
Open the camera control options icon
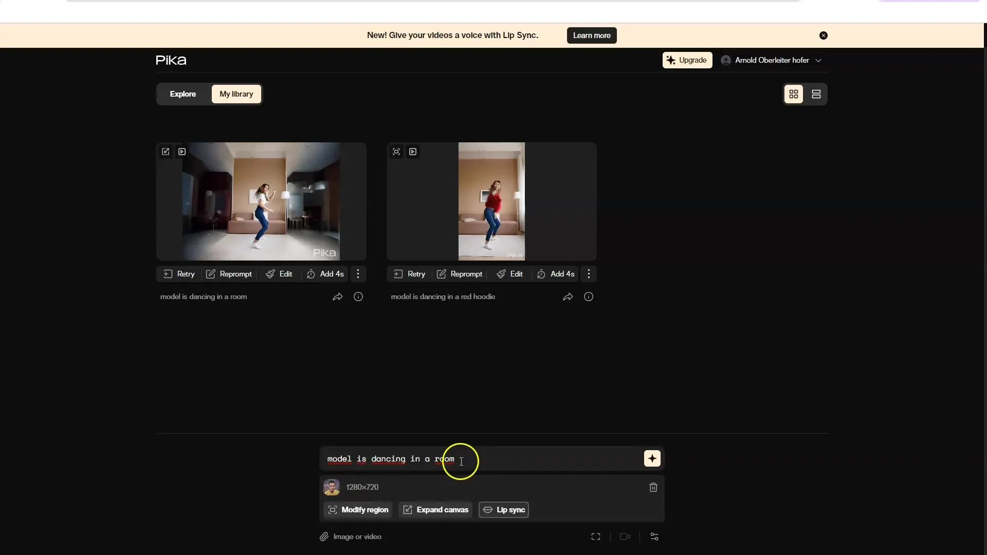[x=625, y=536]
